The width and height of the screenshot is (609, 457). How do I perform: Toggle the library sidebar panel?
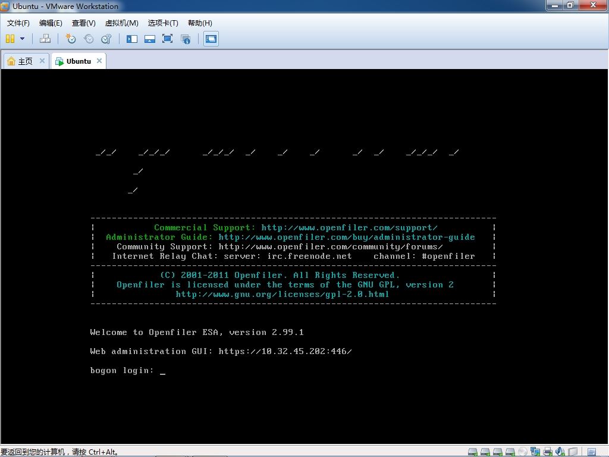point(132,39)
